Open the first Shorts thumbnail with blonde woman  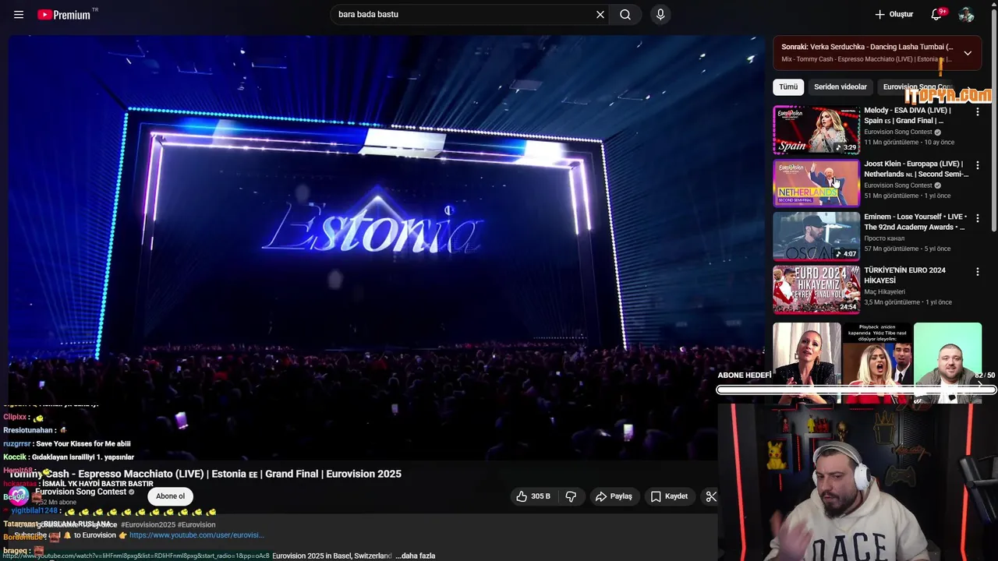tap(807, 363)
